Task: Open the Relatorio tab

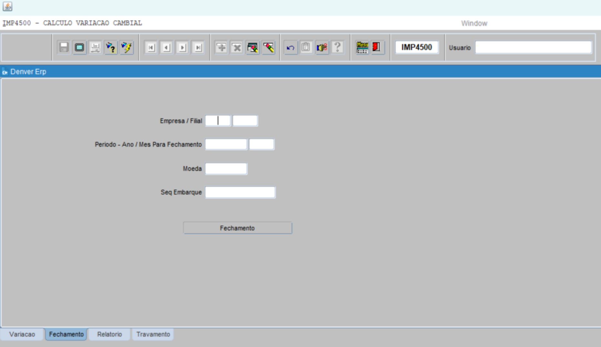Action: pos(109,334)
